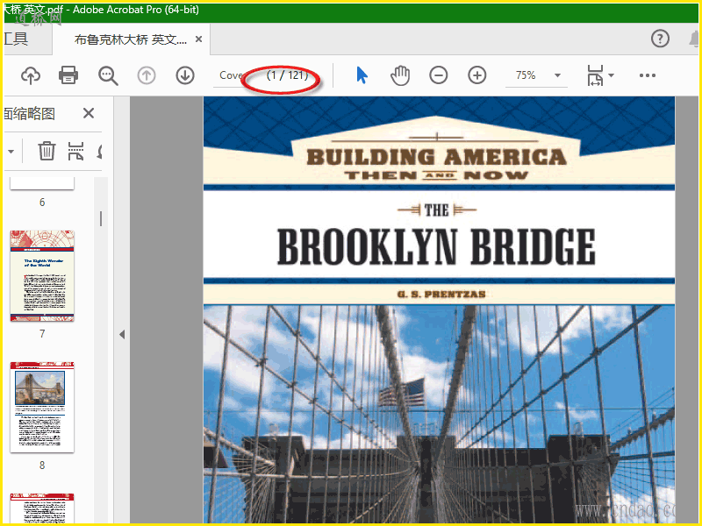This screenshot has width=702, height=526.
Task: Print the document with printer icon
Action: (68, 75)
